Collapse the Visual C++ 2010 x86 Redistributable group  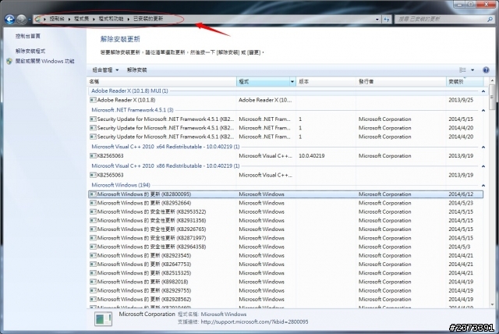pos(483,166)
